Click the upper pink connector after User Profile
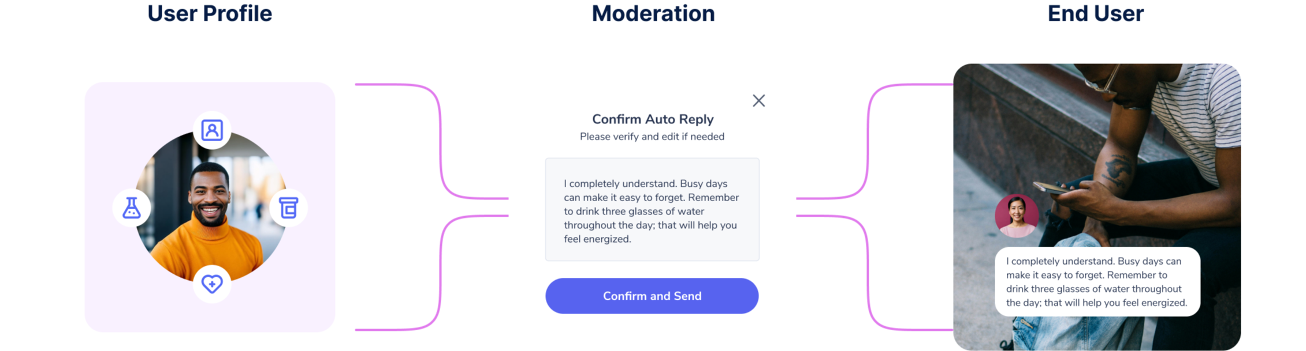 (440, 138)
